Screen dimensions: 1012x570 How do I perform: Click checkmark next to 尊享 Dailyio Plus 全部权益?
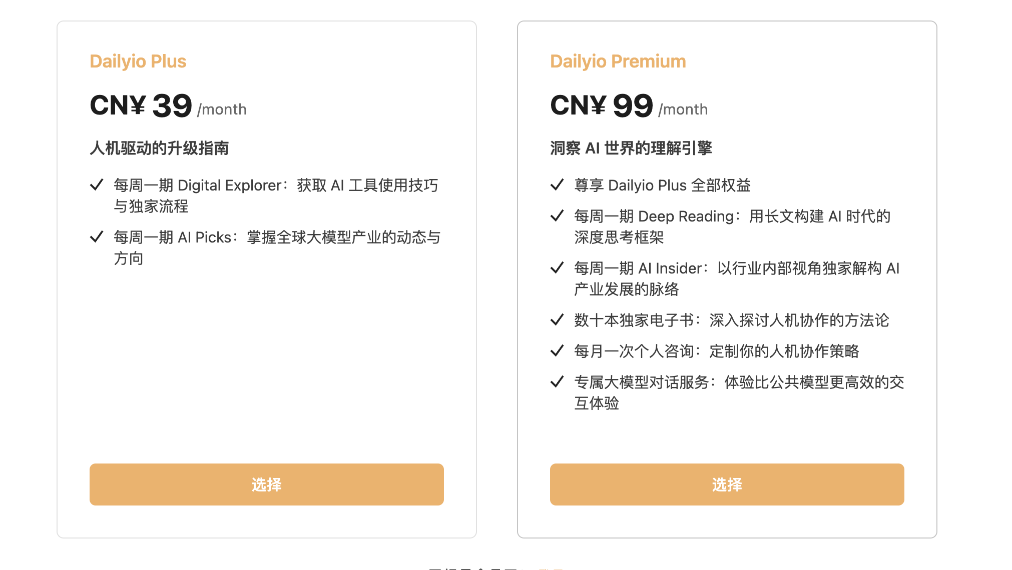[x=557, y=185]
